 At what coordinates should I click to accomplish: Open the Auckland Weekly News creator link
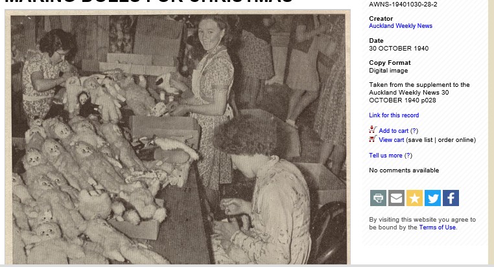point(401,26)
